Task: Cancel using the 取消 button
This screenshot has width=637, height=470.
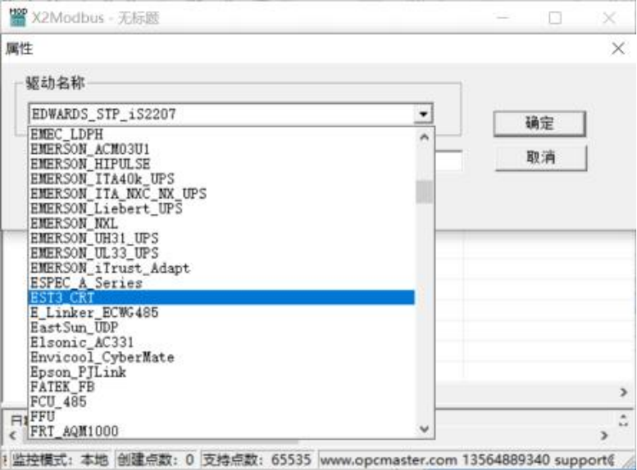Action: (x=541, y=157)
